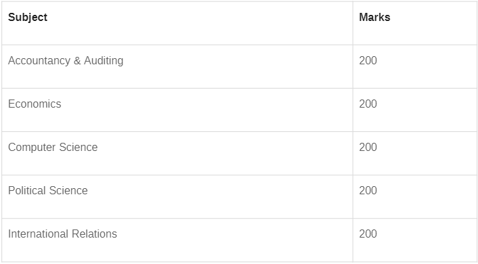Select the International Relations subject cell
Viewport: 478px width, 264px height.
pos(177,240)
